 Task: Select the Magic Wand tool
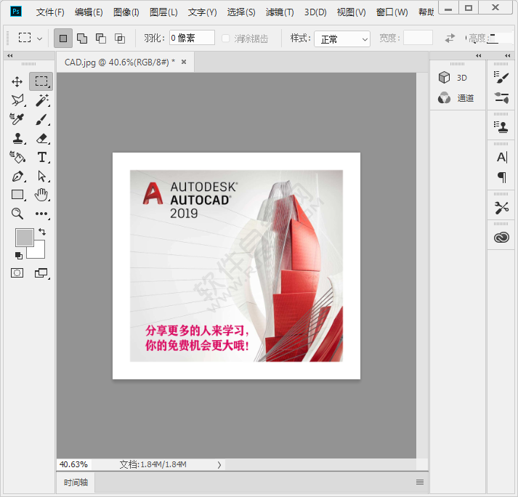click(x=41, y=100)
